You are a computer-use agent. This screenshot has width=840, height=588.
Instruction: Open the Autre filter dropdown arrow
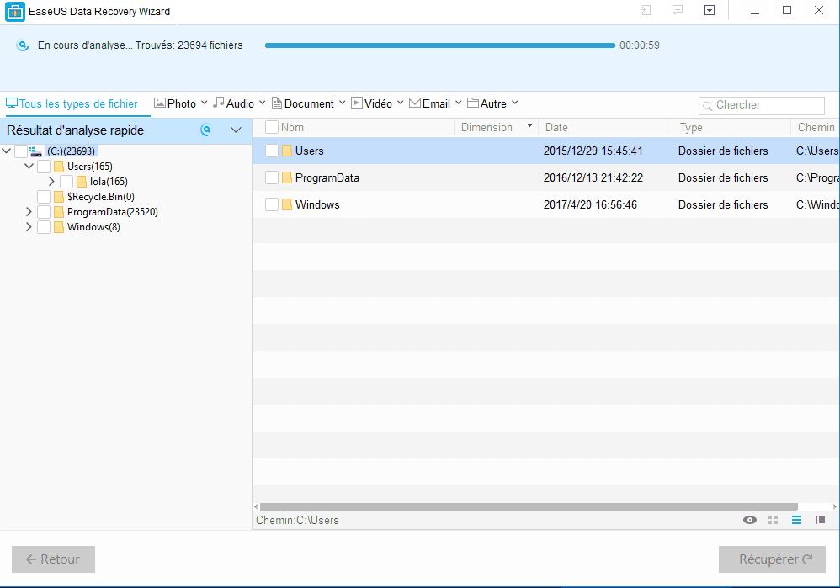pyautogui.click(x=515, y=103)
